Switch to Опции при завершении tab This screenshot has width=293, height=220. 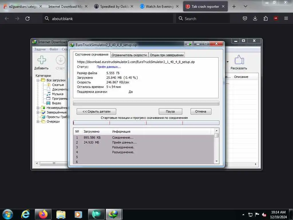pyautogui.click(x=167, y=55)
